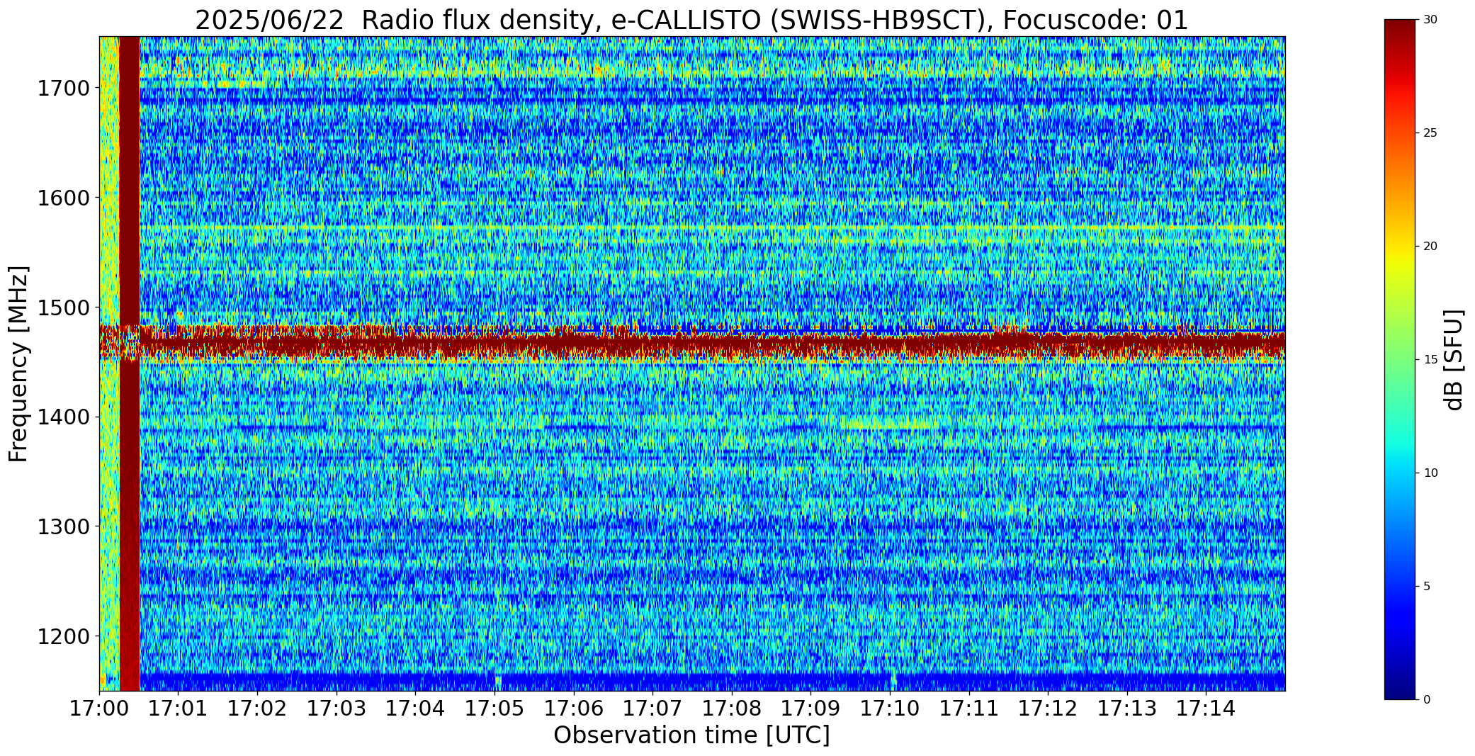Screen dimensions: 1475x756
Task: Click the colorbar tick label 5
Action: pyautogui.click(x=1427, y=587)
